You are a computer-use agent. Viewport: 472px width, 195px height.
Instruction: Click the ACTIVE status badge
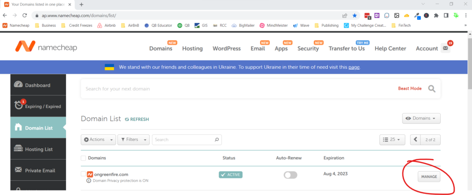click(230, 175)
